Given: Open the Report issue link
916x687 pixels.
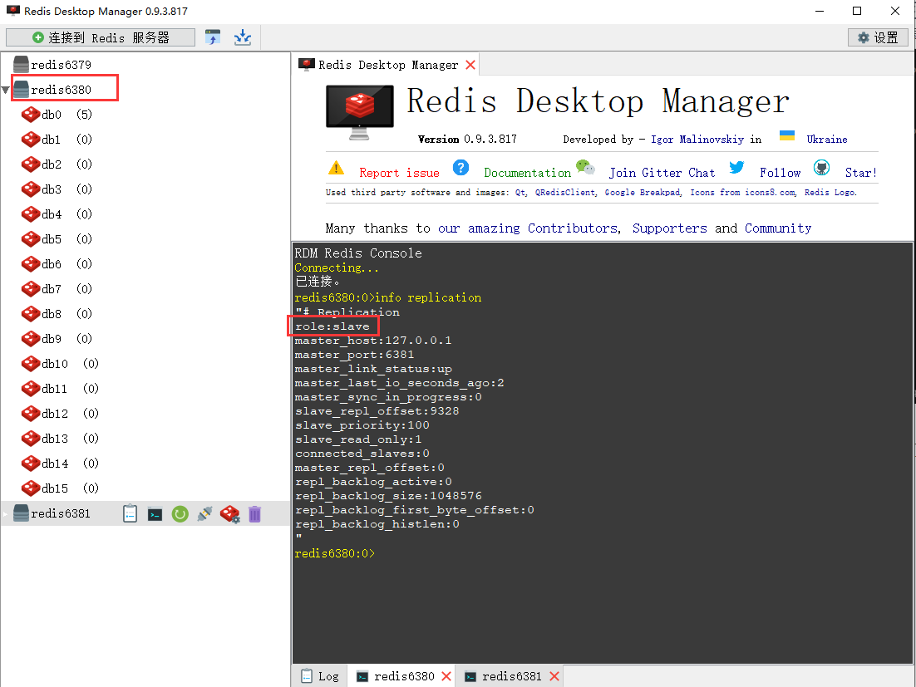Looking at the screenshot, I should pyautogui.click(x=399, y=173).
